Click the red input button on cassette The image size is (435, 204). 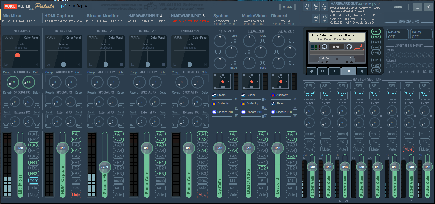tap(359, 47)
